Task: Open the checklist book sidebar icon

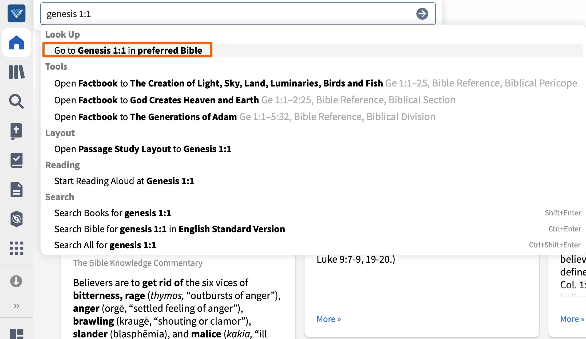Action: pos(17,160)
